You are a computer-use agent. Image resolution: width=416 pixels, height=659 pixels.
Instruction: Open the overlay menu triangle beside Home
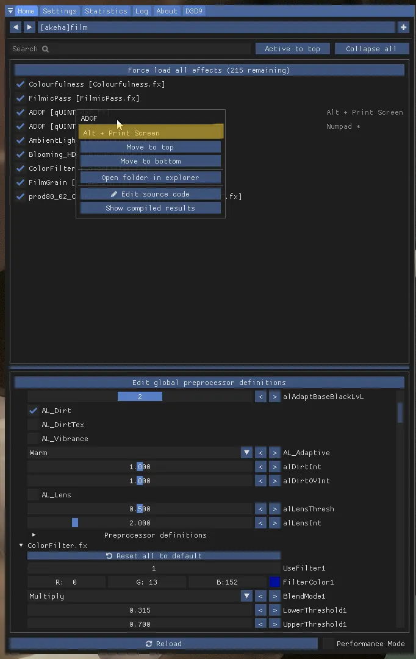pyautogui.click(x=10, y=10)
